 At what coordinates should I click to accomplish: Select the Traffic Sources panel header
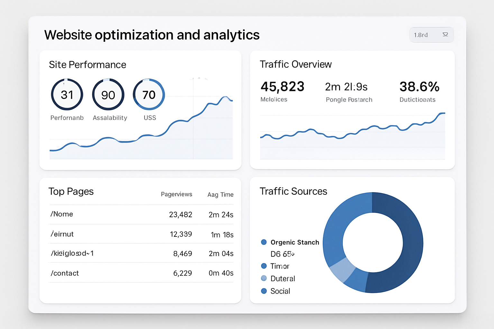coord(293,191)
